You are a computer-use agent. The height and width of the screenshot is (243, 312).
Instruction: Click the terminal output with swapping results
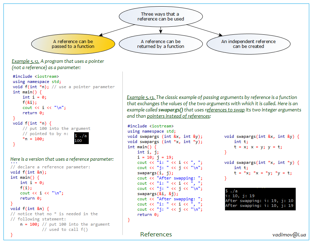[x=260, y=199]
